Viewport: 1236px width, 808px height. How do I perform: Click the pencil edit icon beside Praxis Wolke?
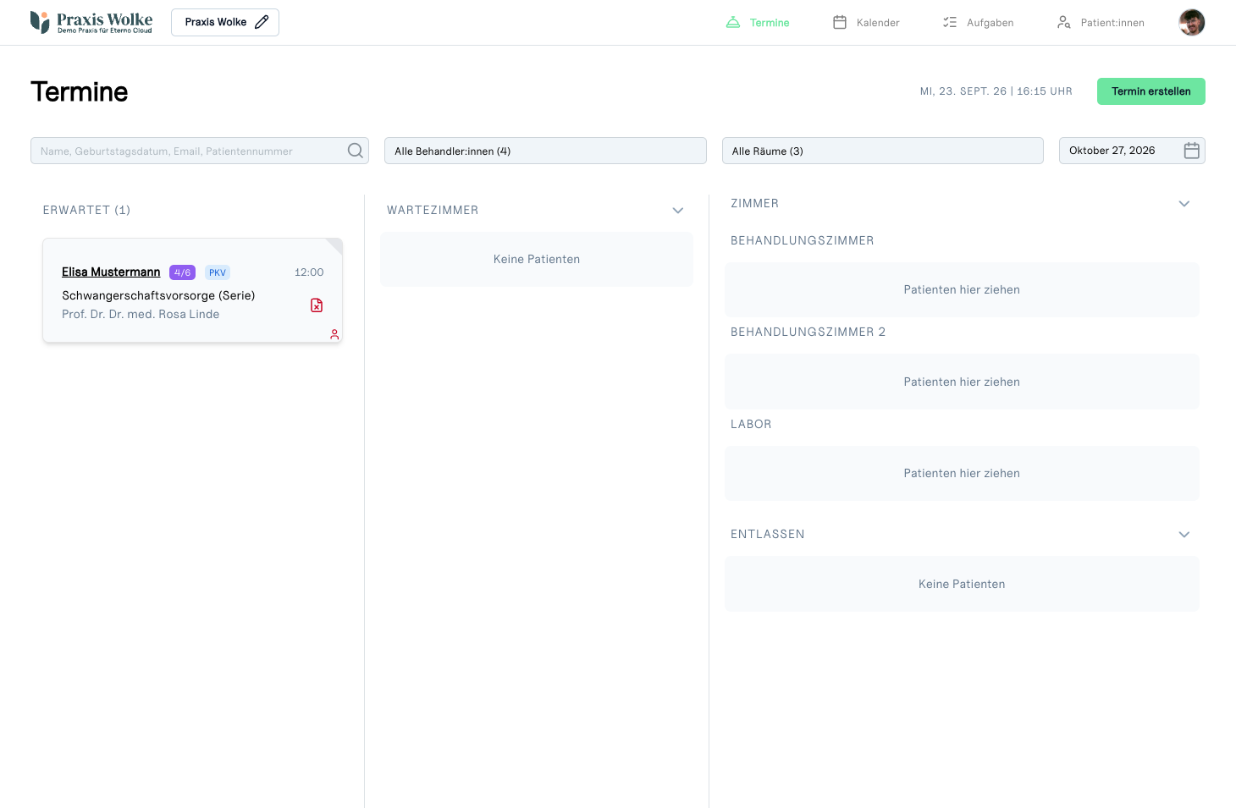[x=262, y=22]
